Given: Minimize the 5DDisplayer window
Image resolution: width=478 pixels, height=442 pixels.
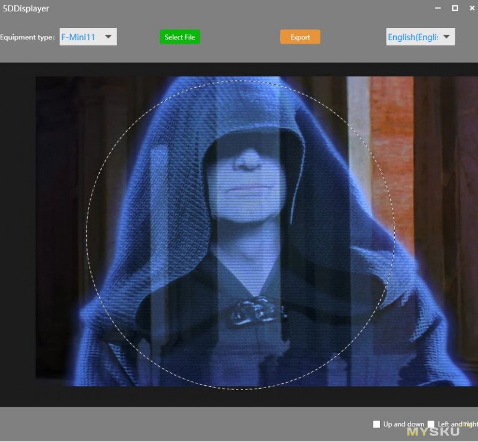Looking at the screenshot, I should [x=438, y=8].
